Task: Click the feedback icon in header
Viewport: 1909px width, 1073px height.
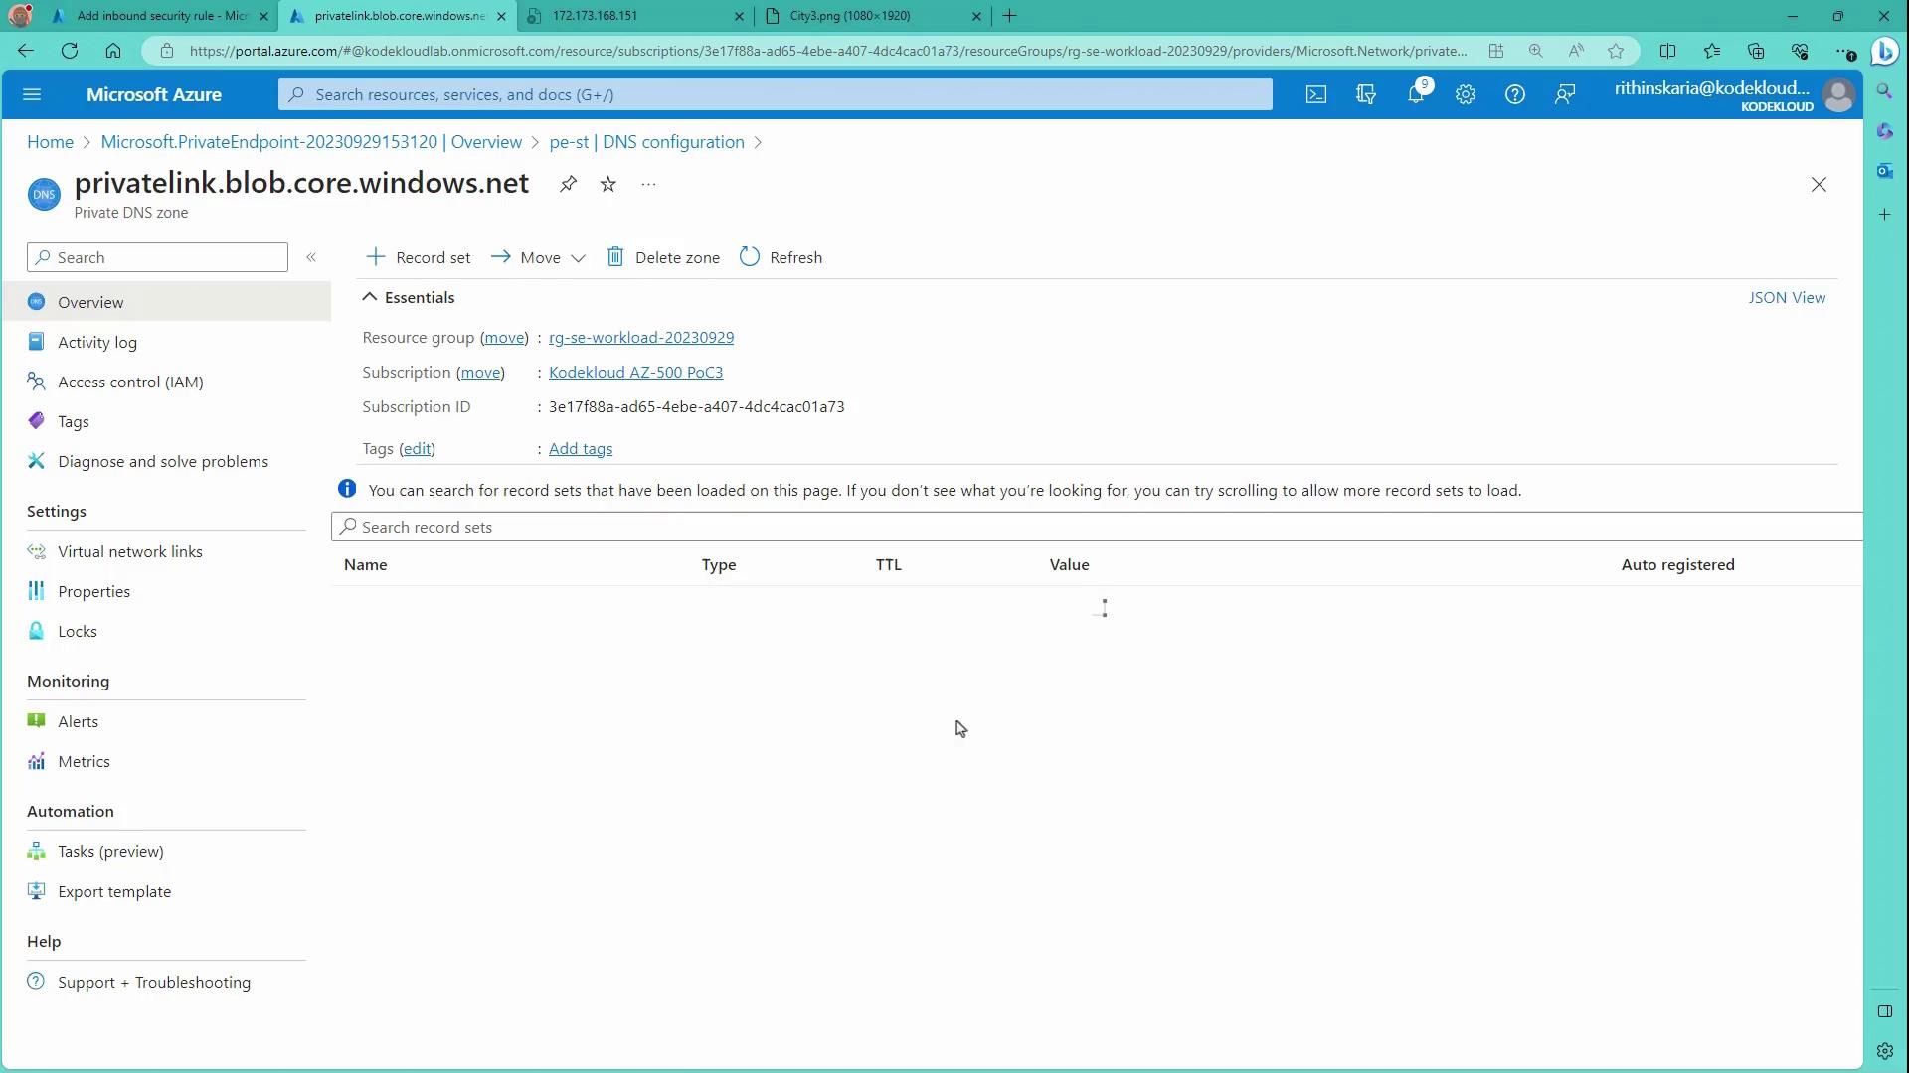Action: [x=1564, y=95]
